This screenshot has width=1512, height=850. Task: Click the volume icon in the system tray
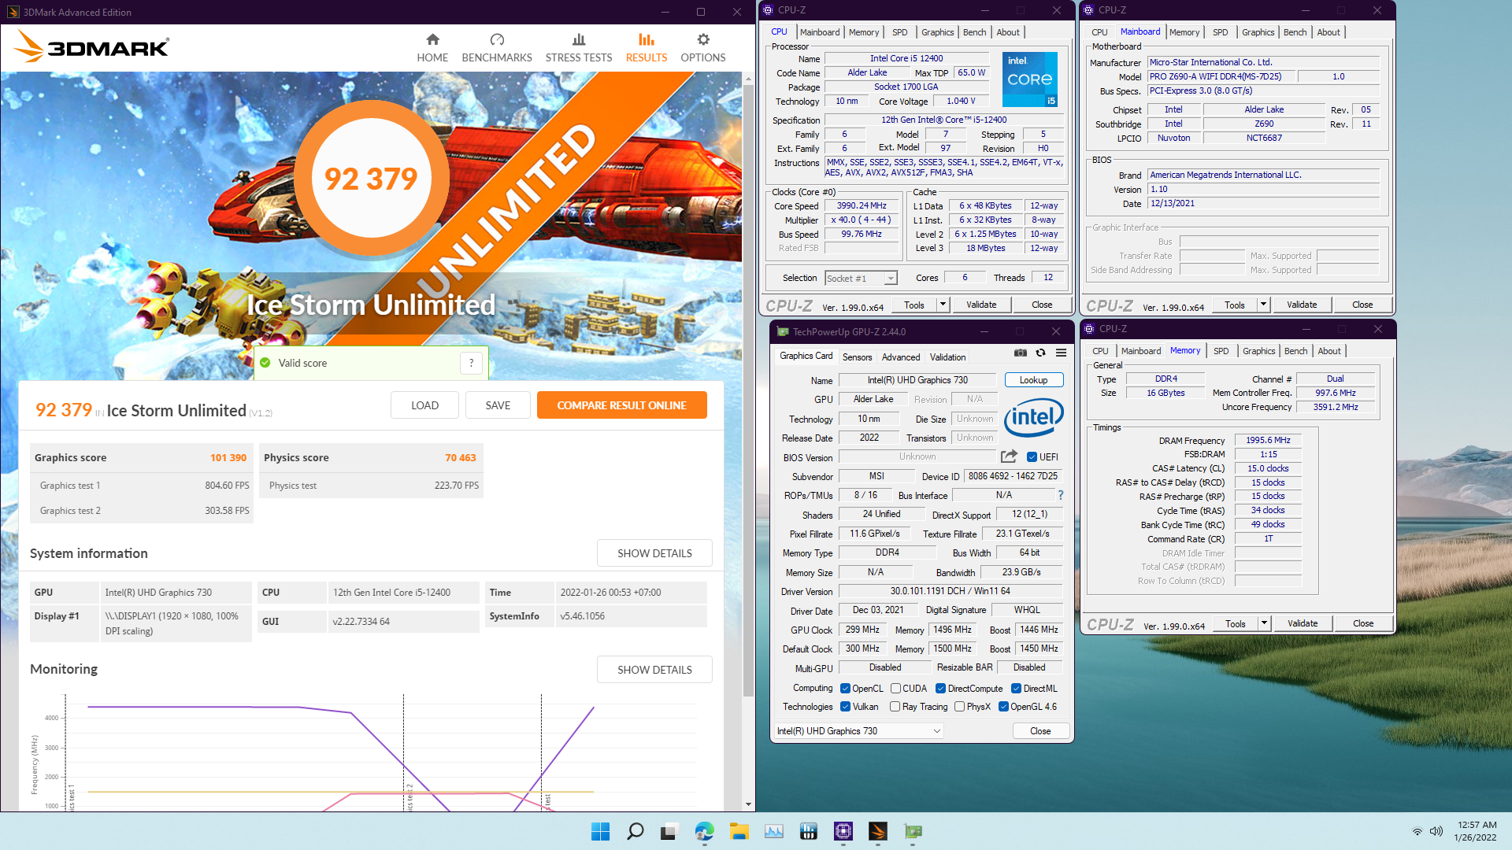[1436, 831]
